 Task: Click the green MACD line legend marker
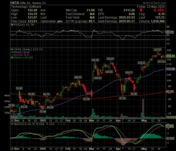pyautogui.click(x=12, y=124)
